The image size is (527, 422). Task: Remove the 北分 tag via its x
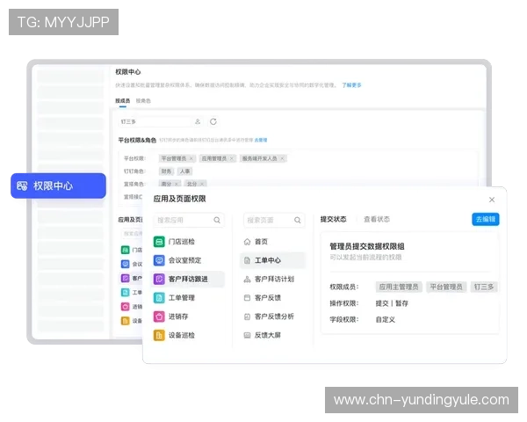(202, 184)
